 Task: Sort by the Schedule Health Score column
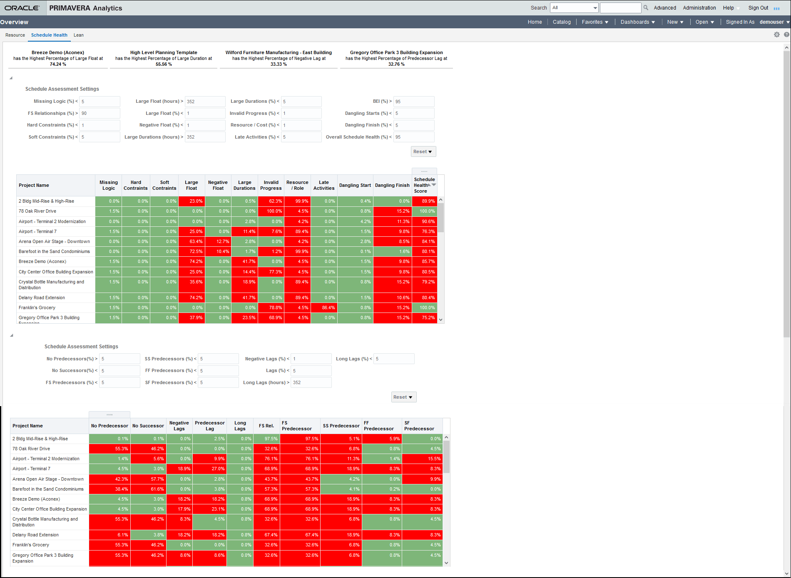coord(424,185)
